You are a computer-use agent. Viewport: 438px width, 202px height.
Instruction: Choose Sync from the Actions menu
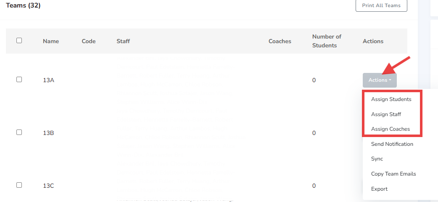(377, 159)
